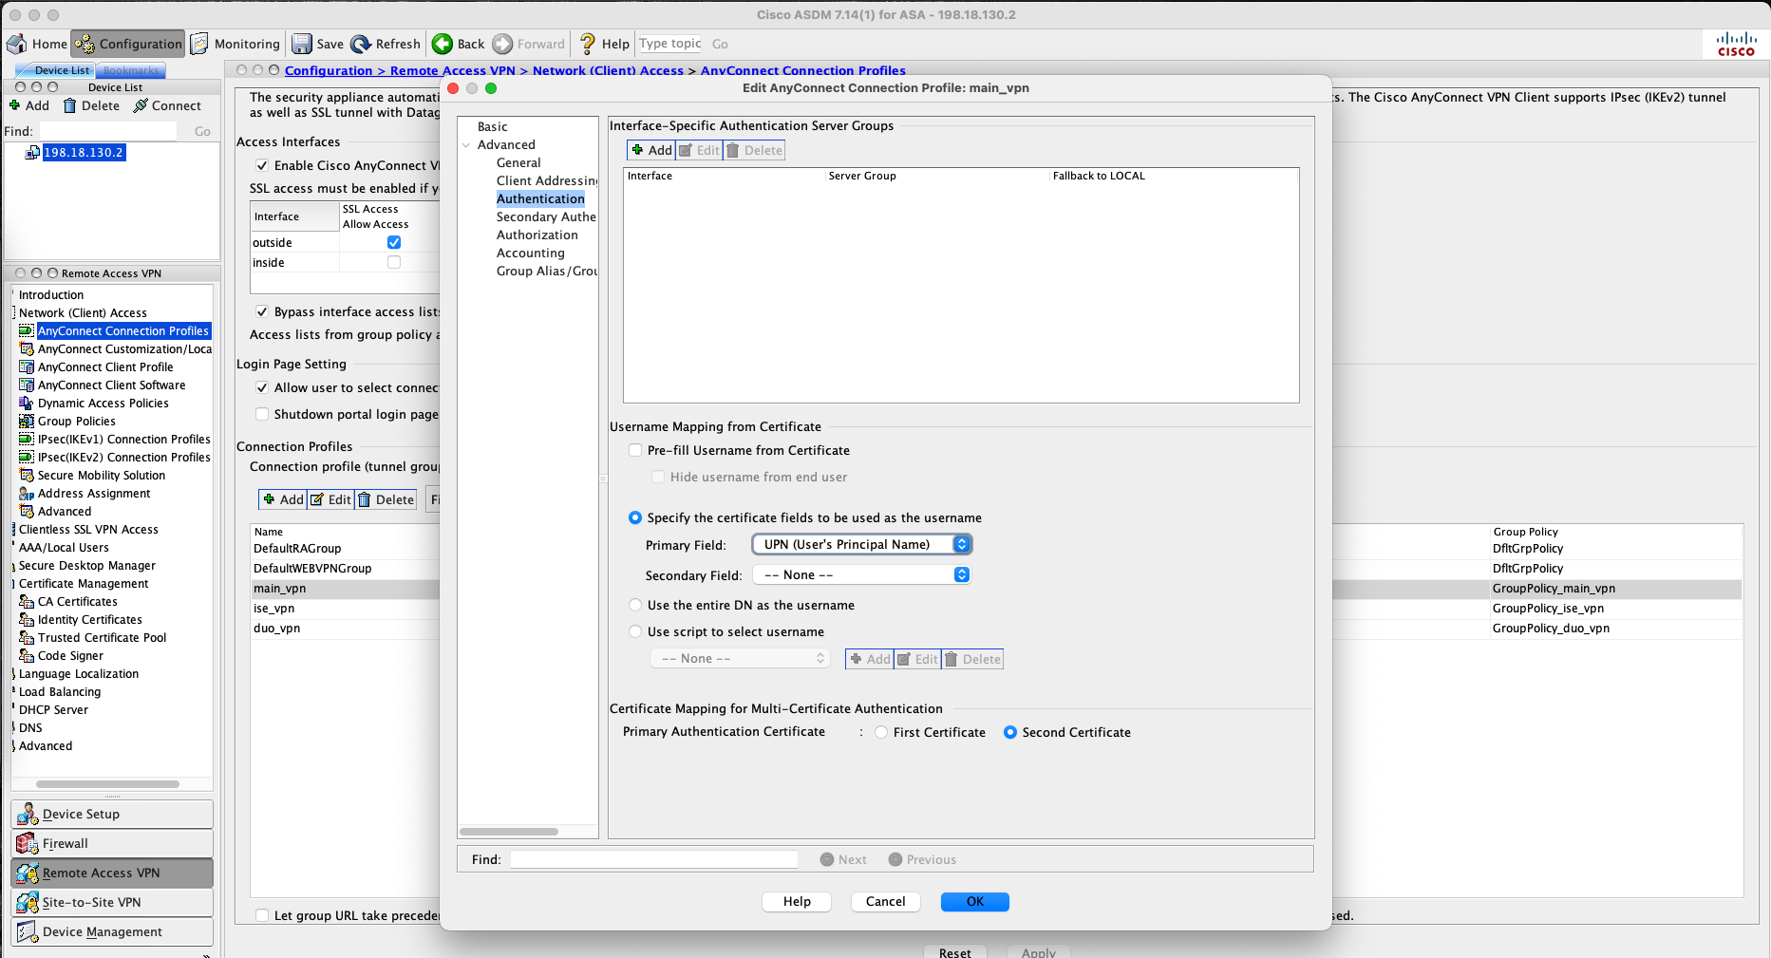Select First Certificate radio button
Image resolution: width=1771 pixels, height=958 pixels.
[881, 732]
